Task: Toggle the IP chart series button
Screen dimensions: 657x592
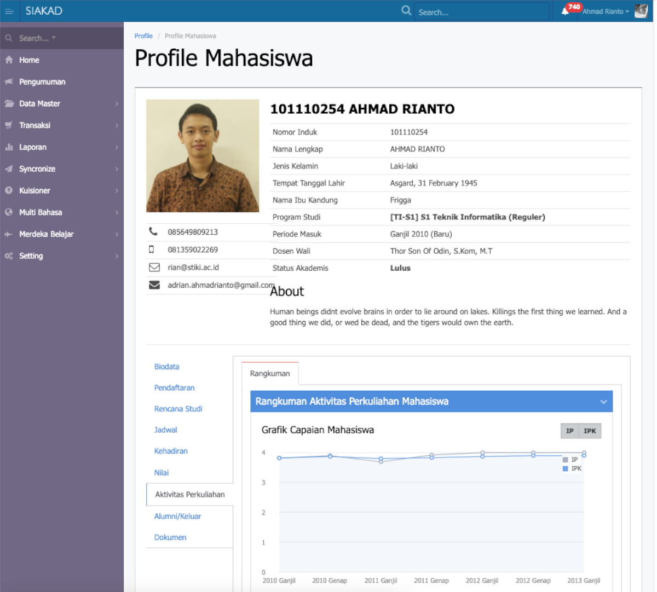Action: tap(569, 431)
